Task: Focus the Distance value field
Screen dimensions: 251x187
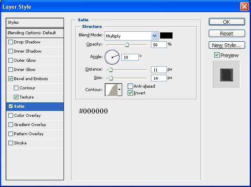Action: [159, 70]
